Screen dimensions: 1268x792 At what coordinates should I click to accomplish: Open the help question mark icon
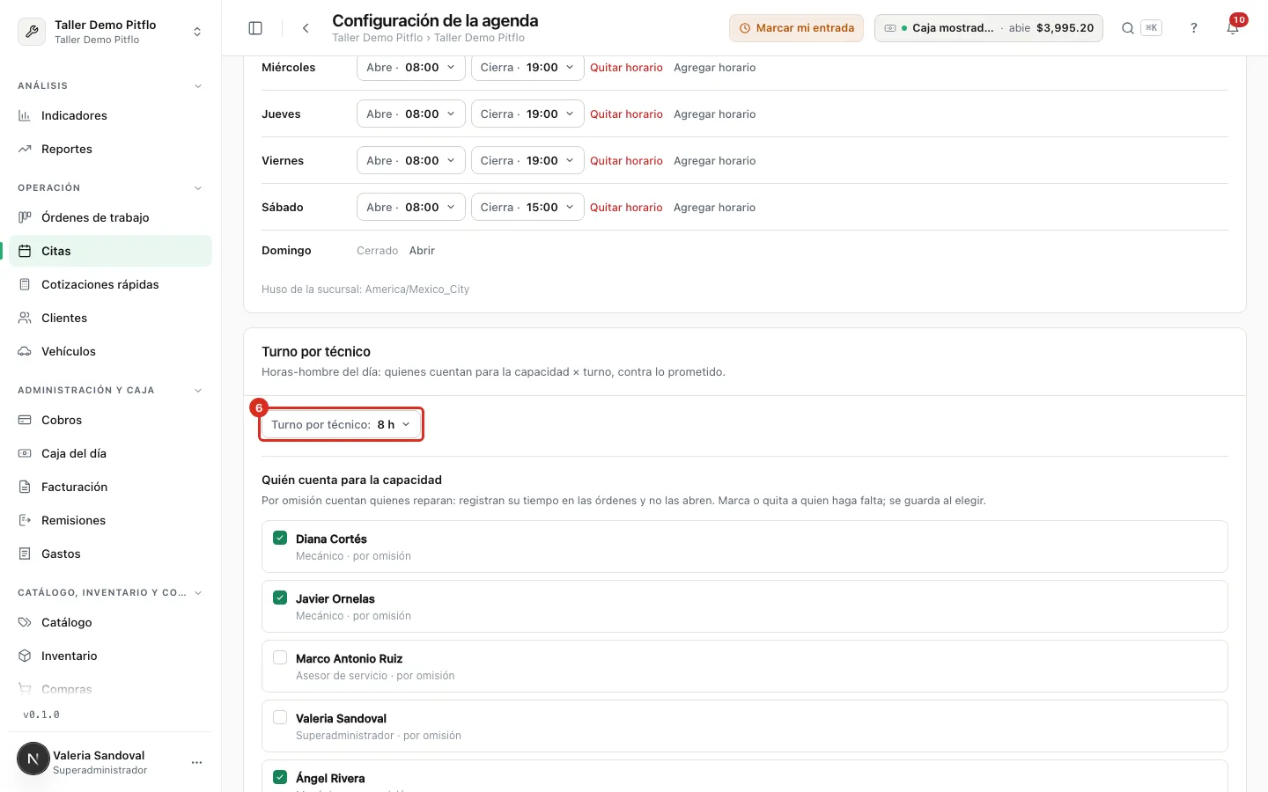(x=1194, y=28)
